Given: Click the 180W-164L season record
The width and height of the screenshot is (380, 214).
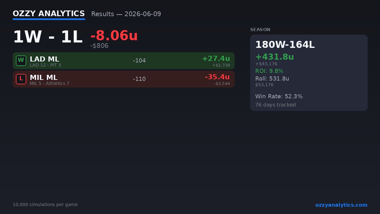Looking at the screenshot, I should tap(285, 45).
